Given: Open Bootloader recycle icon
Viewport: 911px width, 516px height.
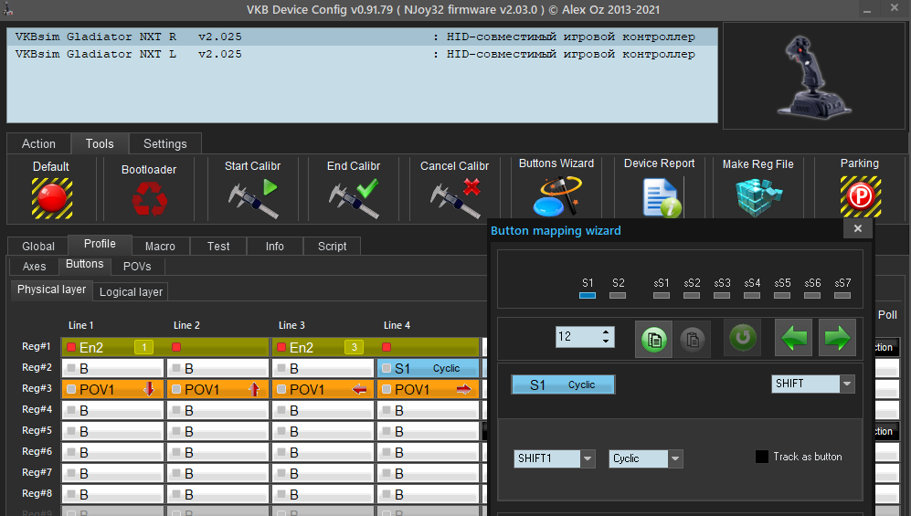Looking at the screenshot, I should (x=149, y=198).
